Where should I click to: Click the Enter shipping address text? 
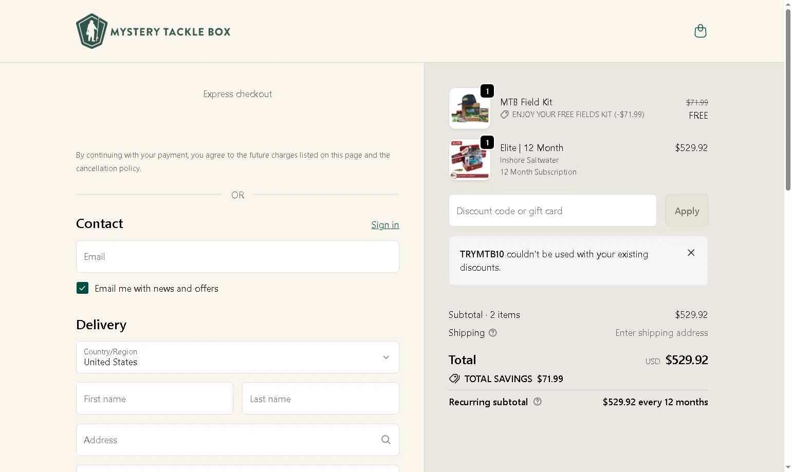coord(661,333)
